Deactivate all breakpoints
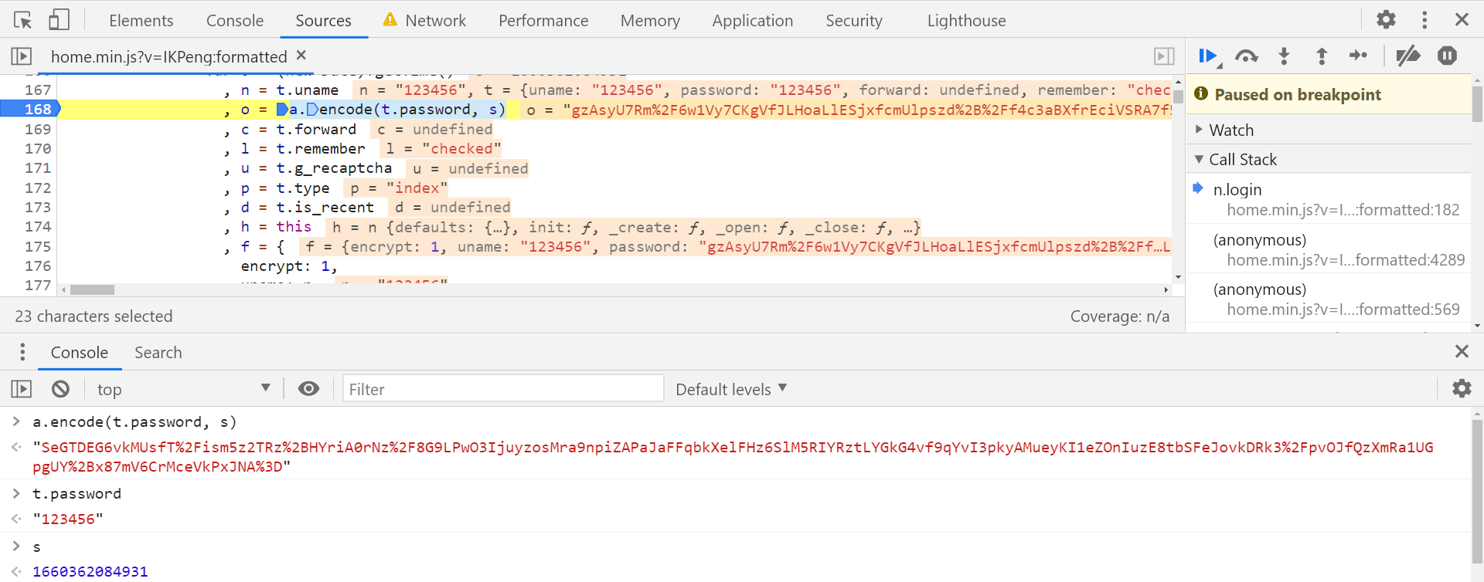Screen dimensions: 1484x582 coord(1408,56)
